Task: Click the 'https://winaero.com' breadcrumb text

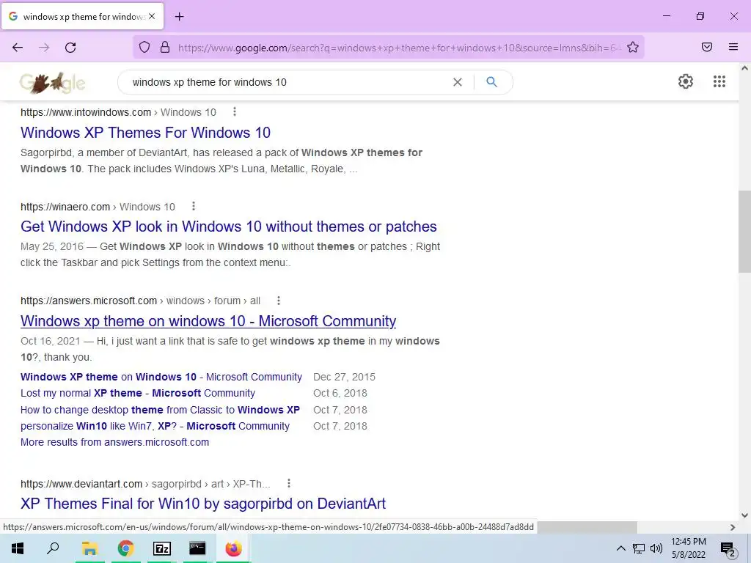Action: [65, 207]
